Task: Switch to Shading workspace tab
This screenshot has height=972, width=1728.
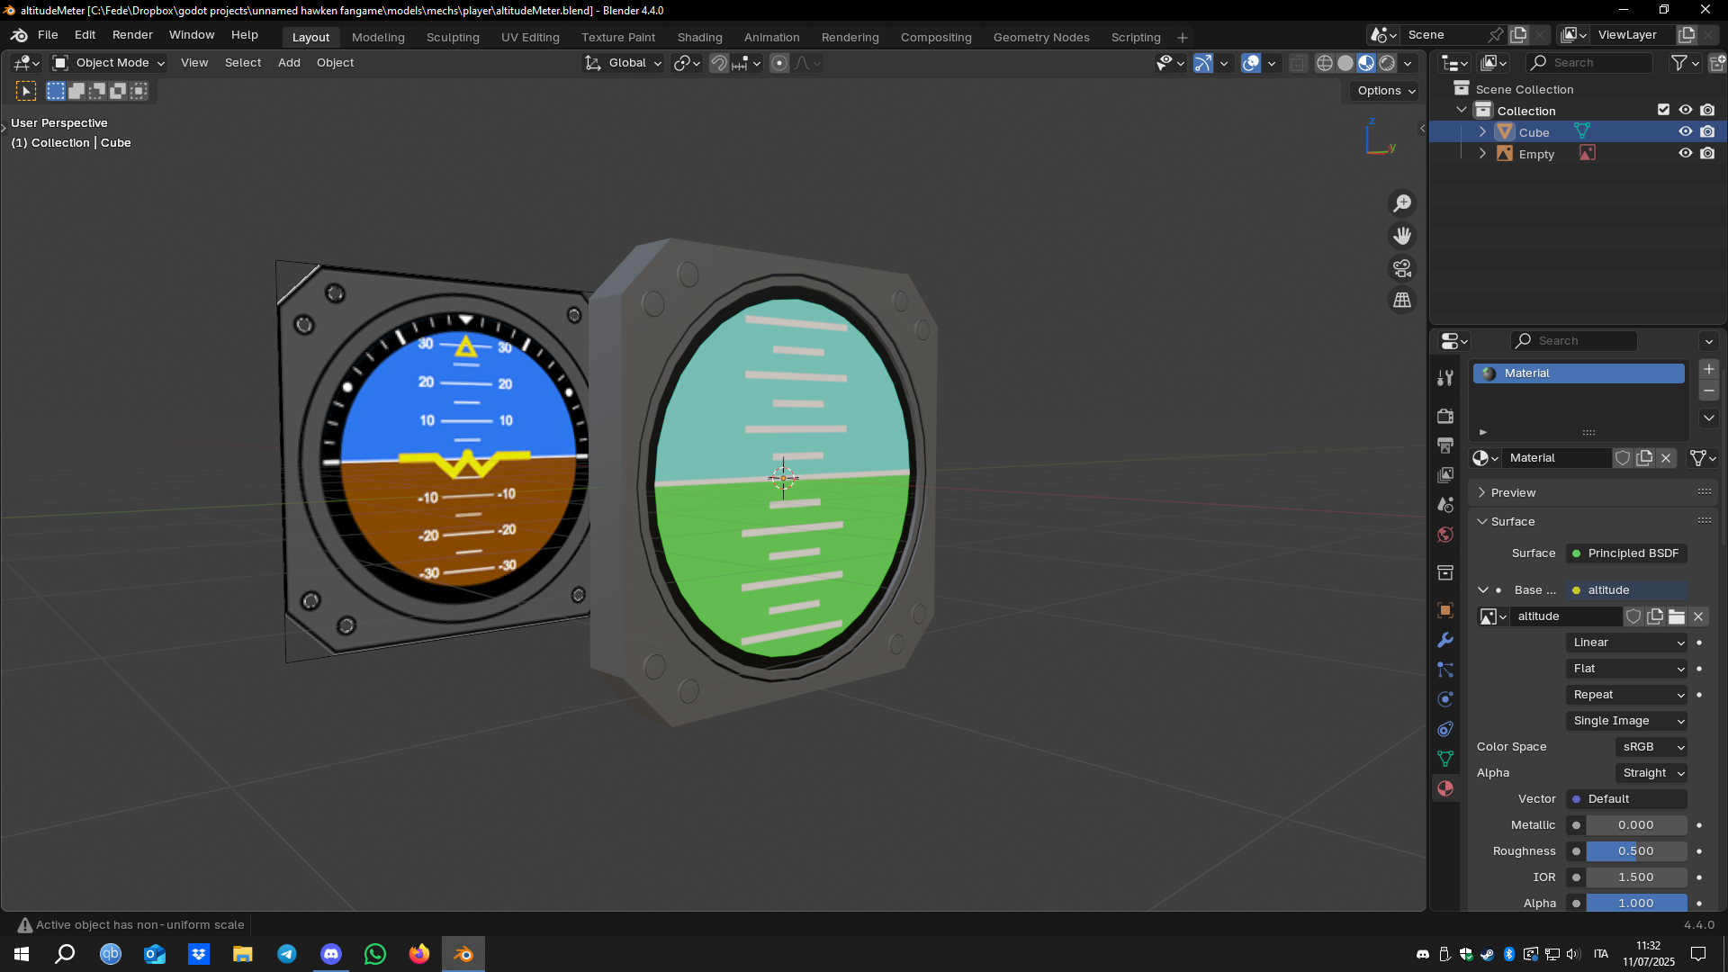Action: 699,37
